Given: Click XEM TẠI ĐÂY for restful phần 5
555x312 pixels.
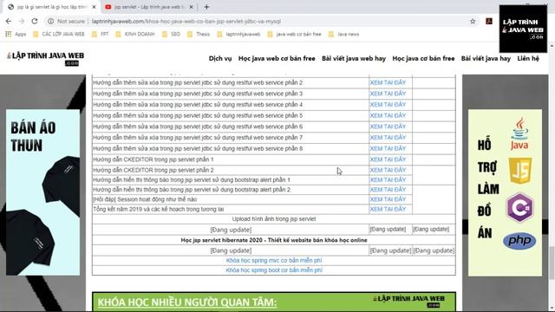Looking at the screenshot, I should pyautogui.click(x=388, y=115).
